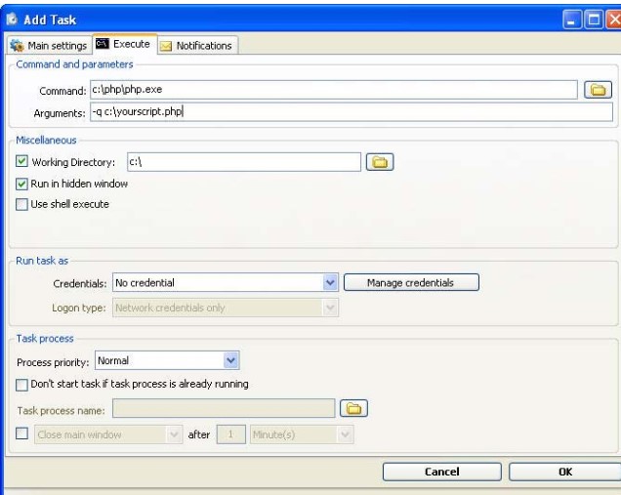
Task: Minimize the Add Task window
Action: (x=572, y=20)
